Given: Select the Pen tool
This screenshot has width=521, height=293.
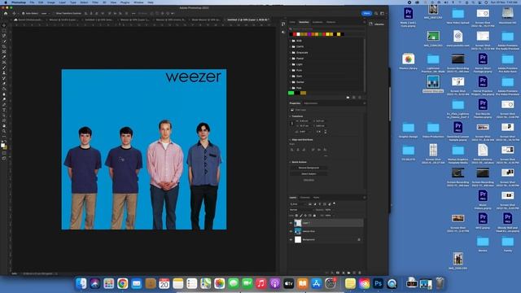Looking at the screenshot, I should click(4, 105).
